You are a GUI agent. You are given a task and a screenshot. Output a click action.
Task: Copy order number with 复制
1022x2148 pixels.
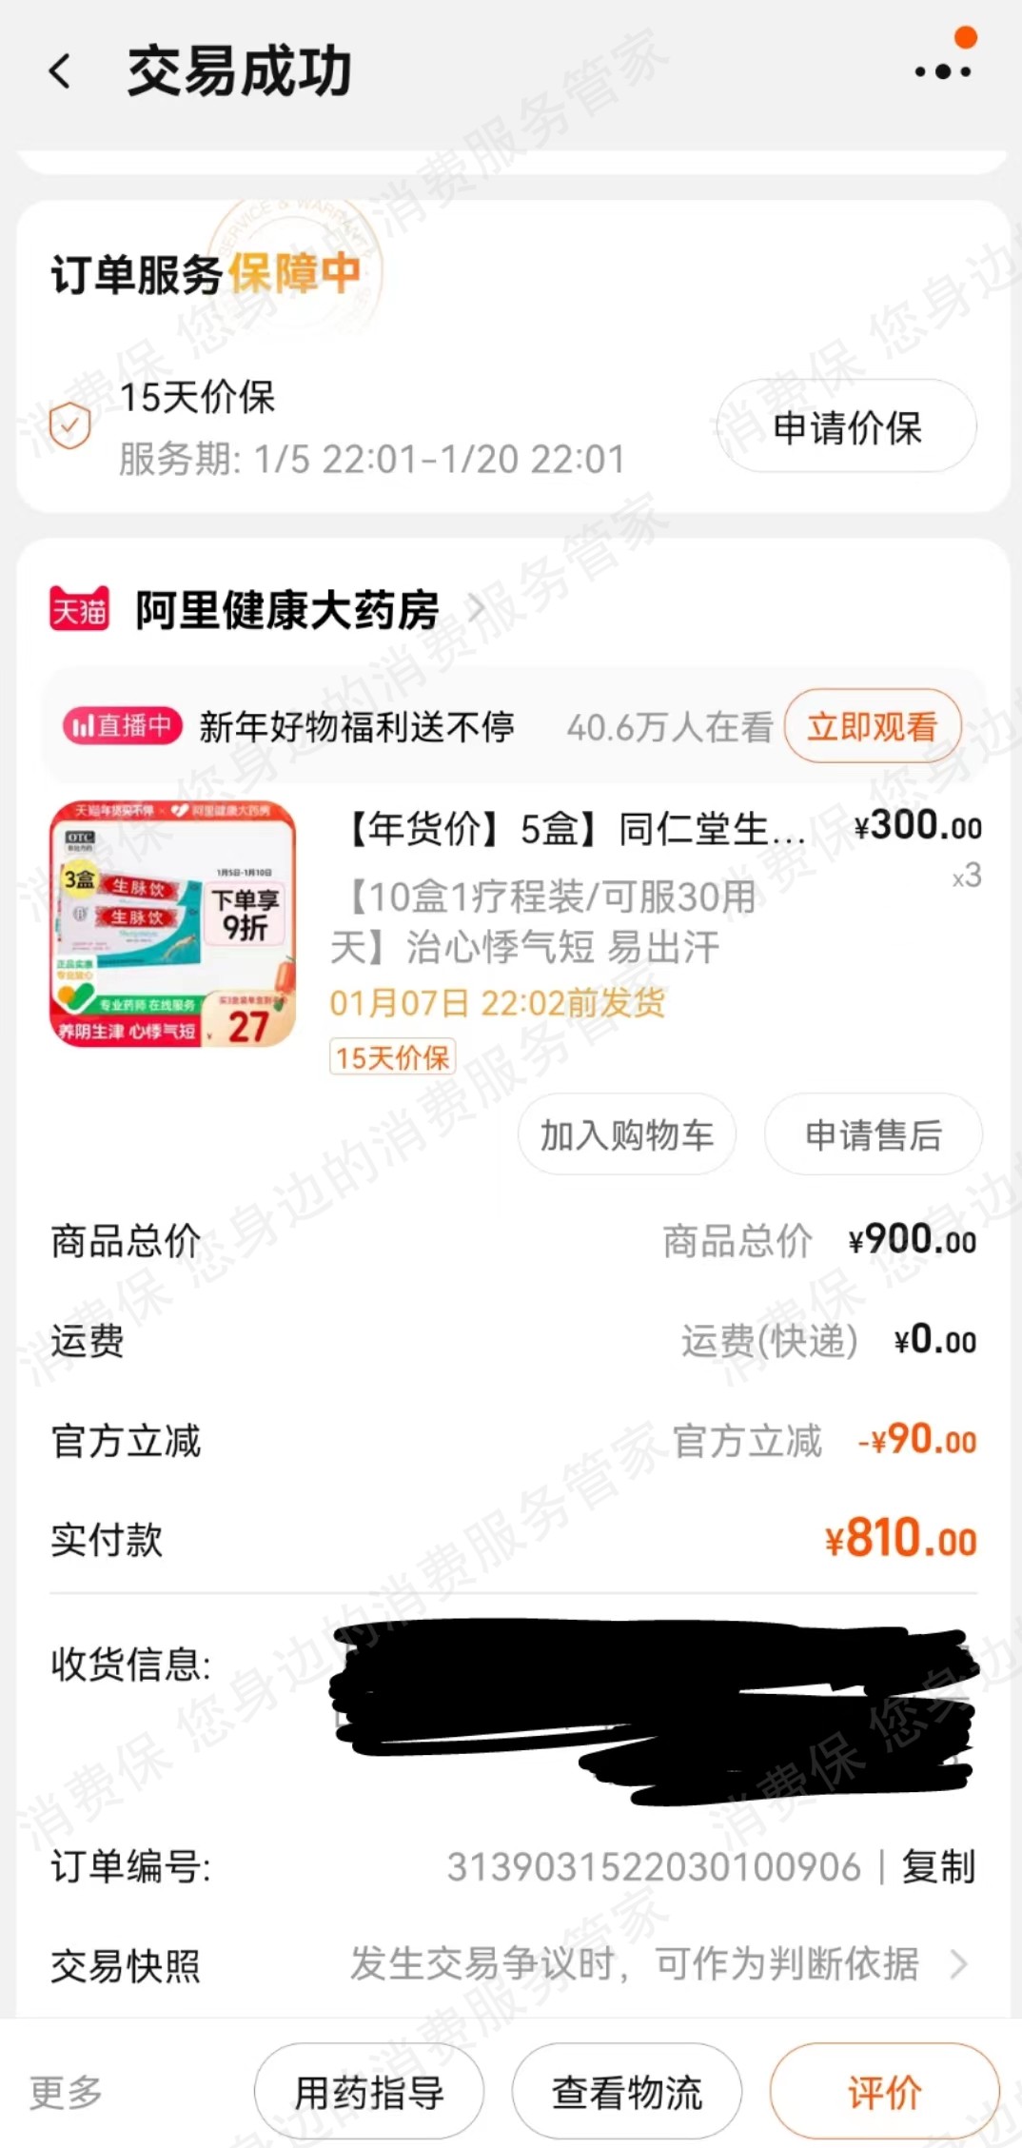pos(939,1866)
